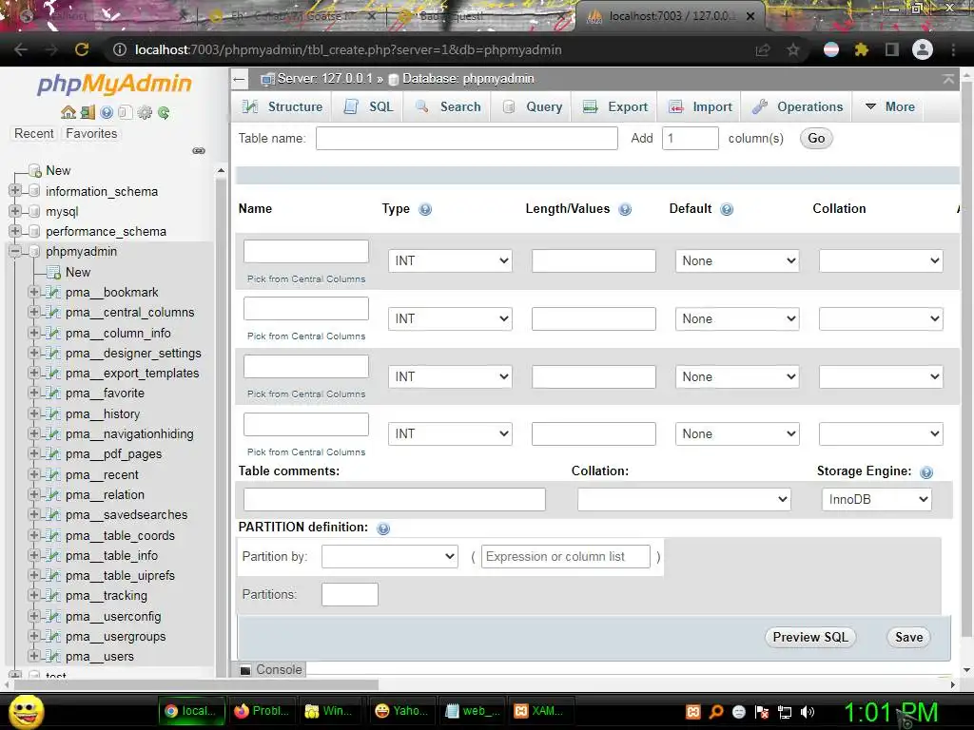Click the Storage Engine help icon
974x730 pixels.
pyautogui.click(x=926, y=472)
